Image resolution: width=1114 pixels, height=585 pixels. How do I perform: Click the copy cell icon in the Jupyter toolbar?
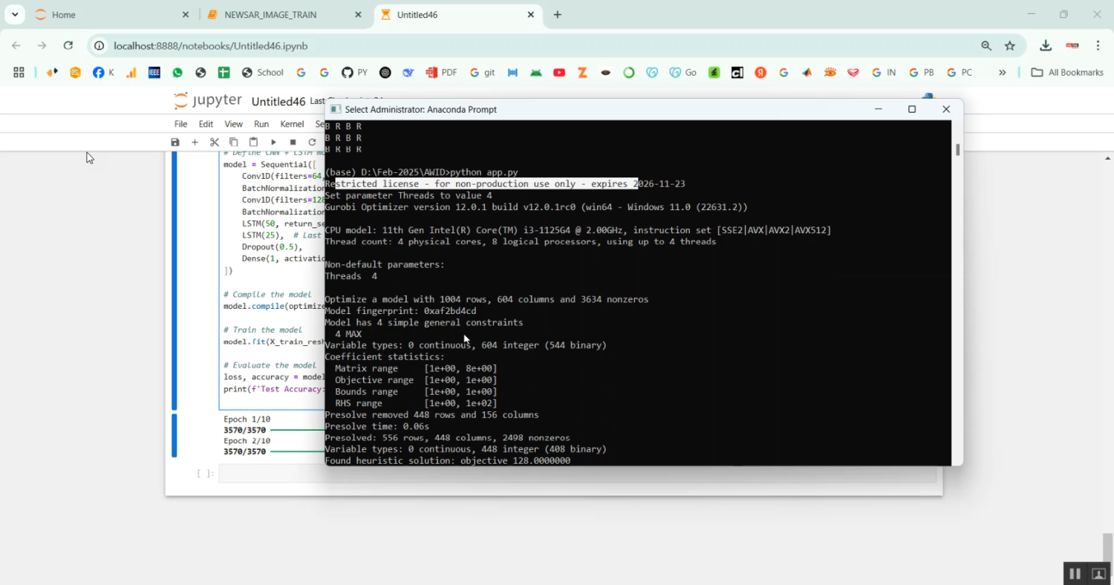[233, 142]
